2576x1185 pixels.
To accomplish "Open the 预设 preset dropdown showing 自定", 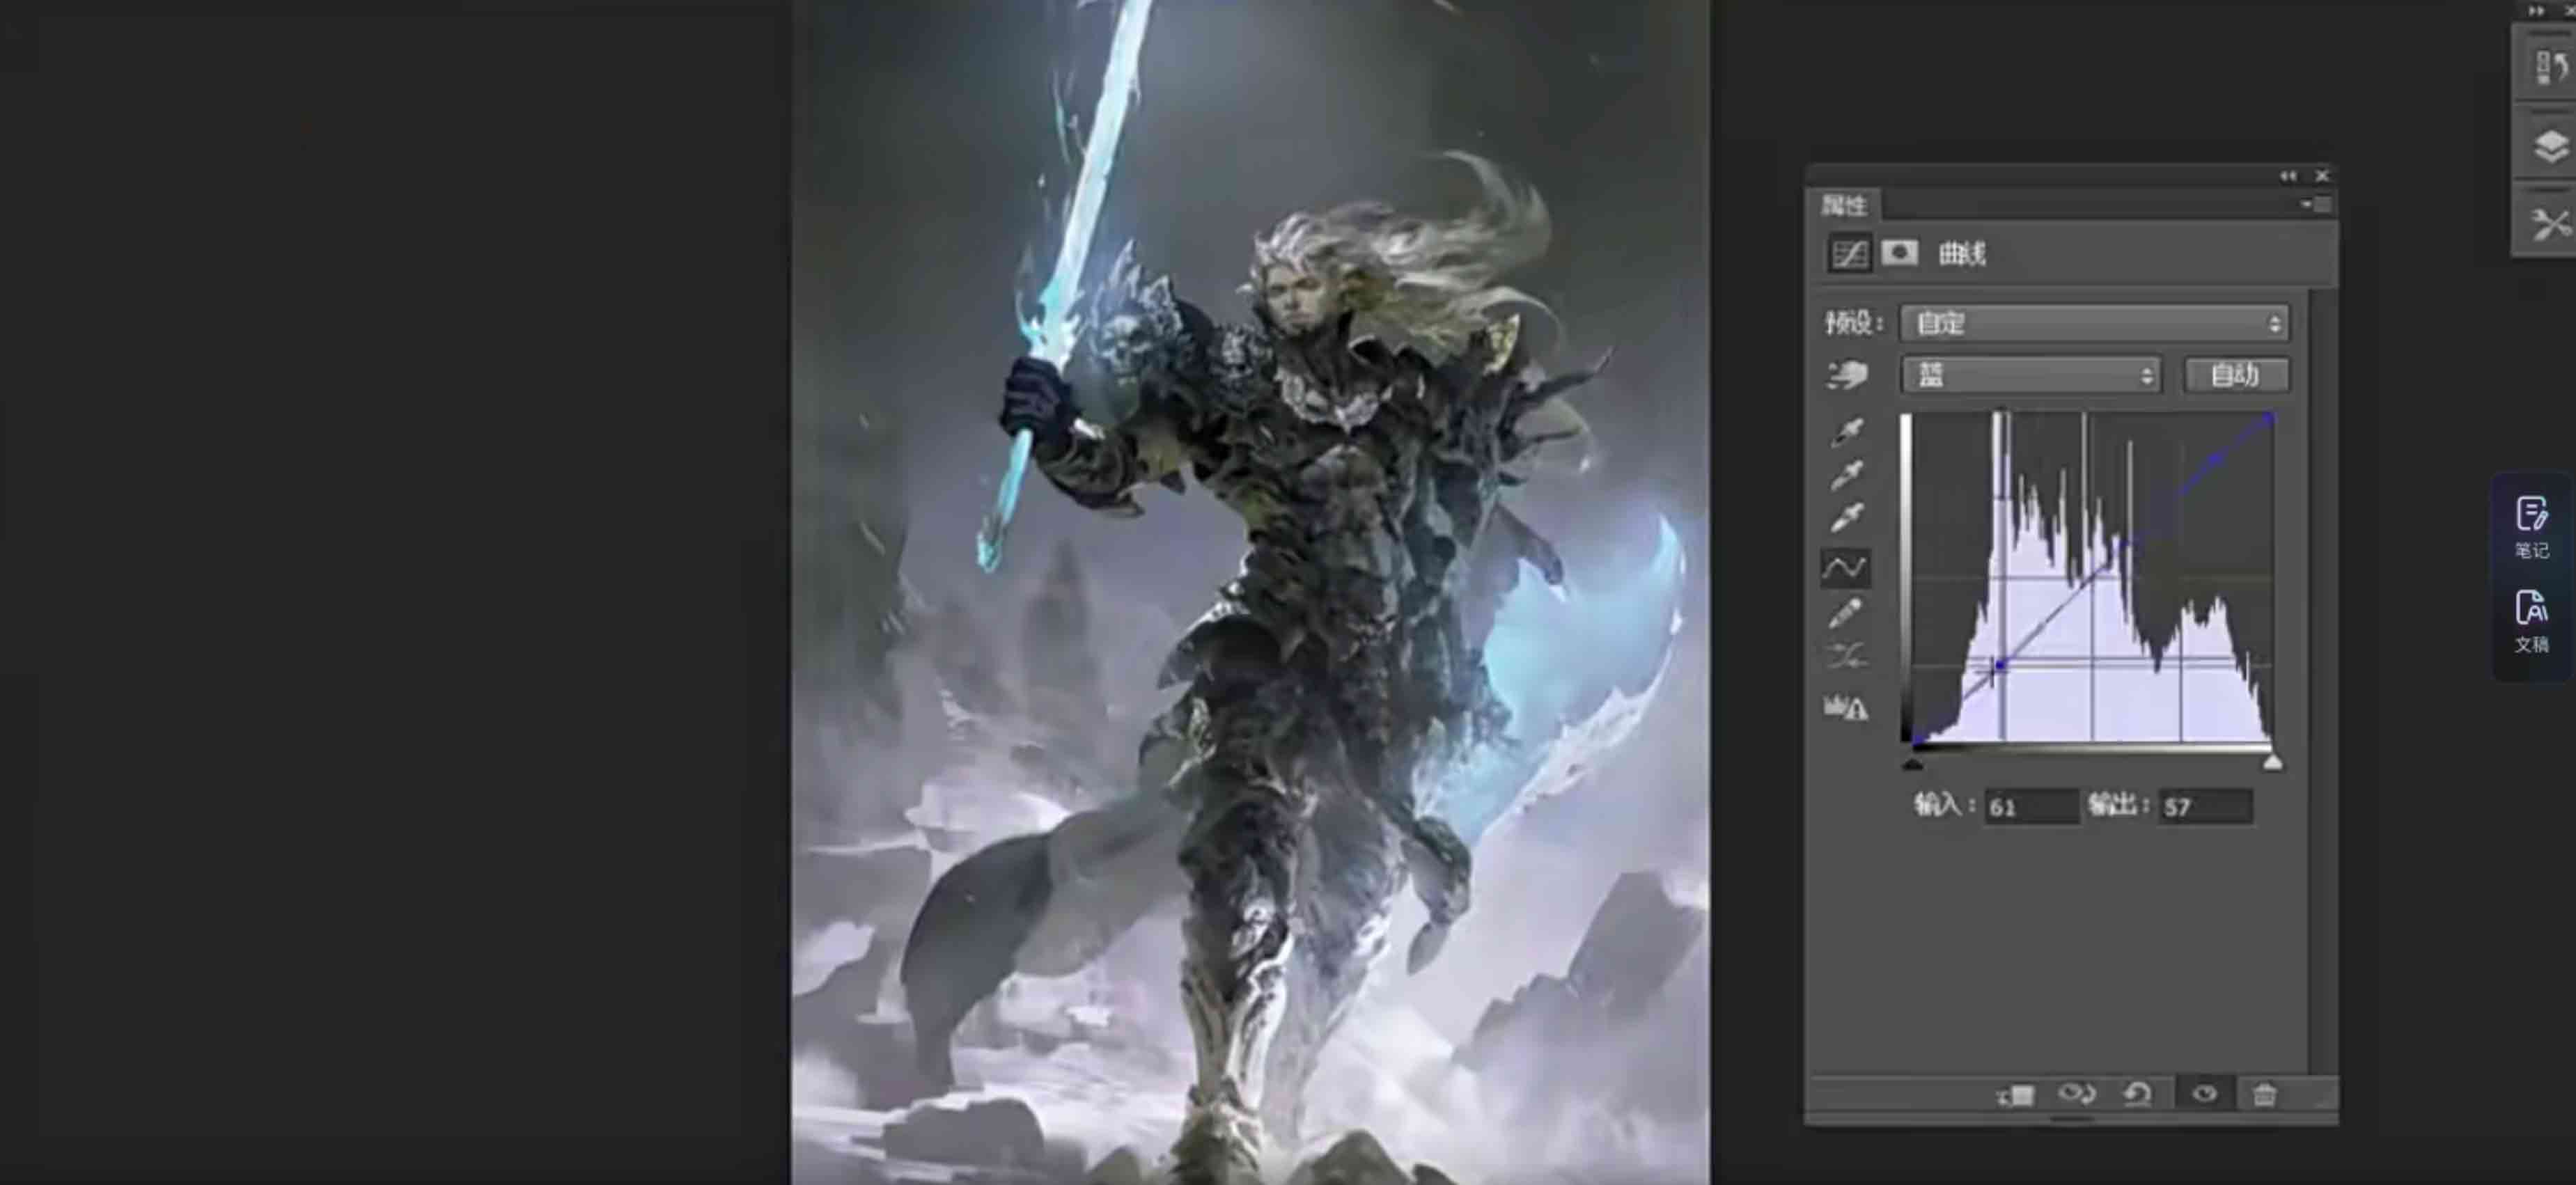I will point(2094,323).
